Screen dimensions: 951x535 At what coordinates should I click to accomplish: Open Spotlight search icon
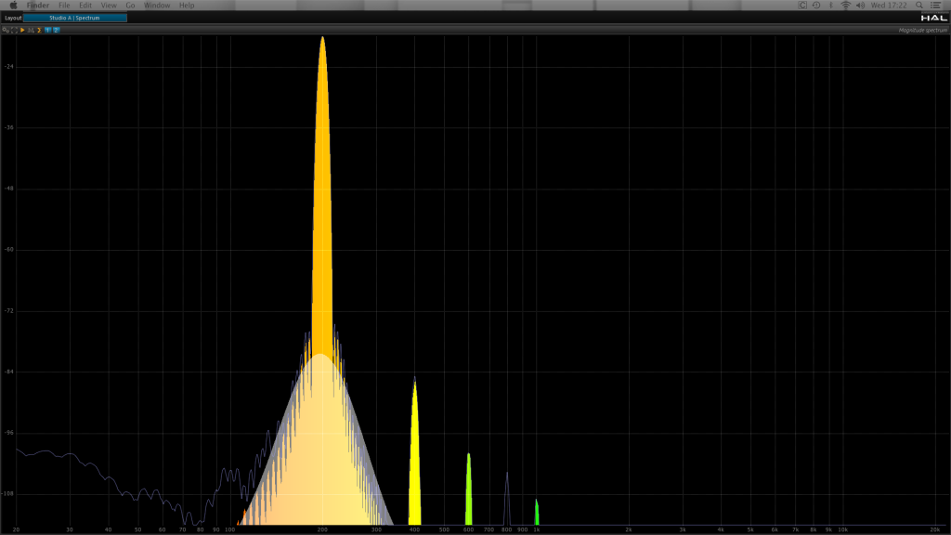click(x=919, y=5)
